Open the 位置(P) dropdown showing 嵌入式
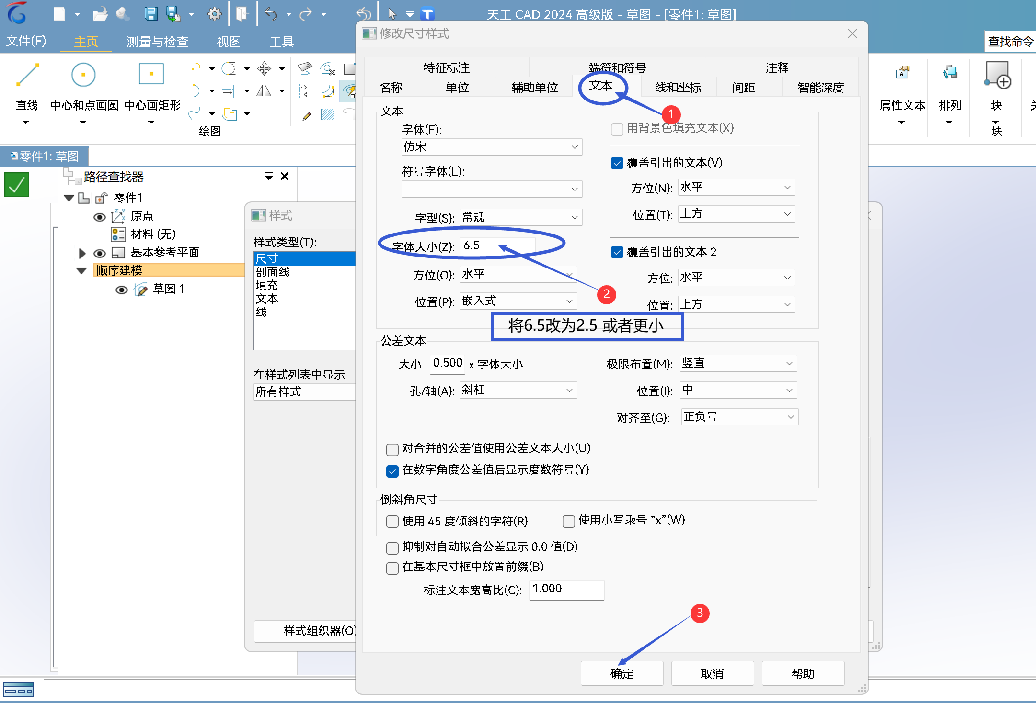This screenshot has width=1036, height=703. coord(518,301)
